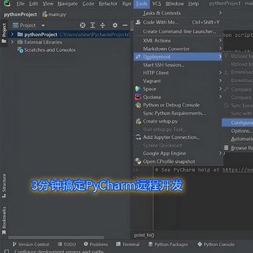253x253 pixels.
Task: Click the pythonProject folder icon in tree
Action: [20, 34]
